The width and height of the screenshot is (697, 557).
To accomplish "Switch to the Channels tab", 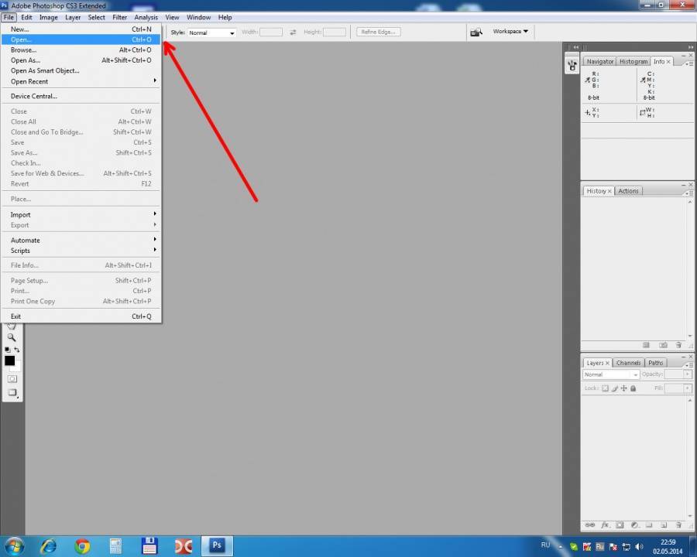I will (x=628, y=363).
